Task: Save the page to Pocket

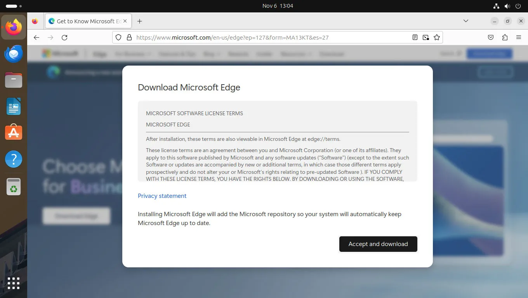Action: 490,37
